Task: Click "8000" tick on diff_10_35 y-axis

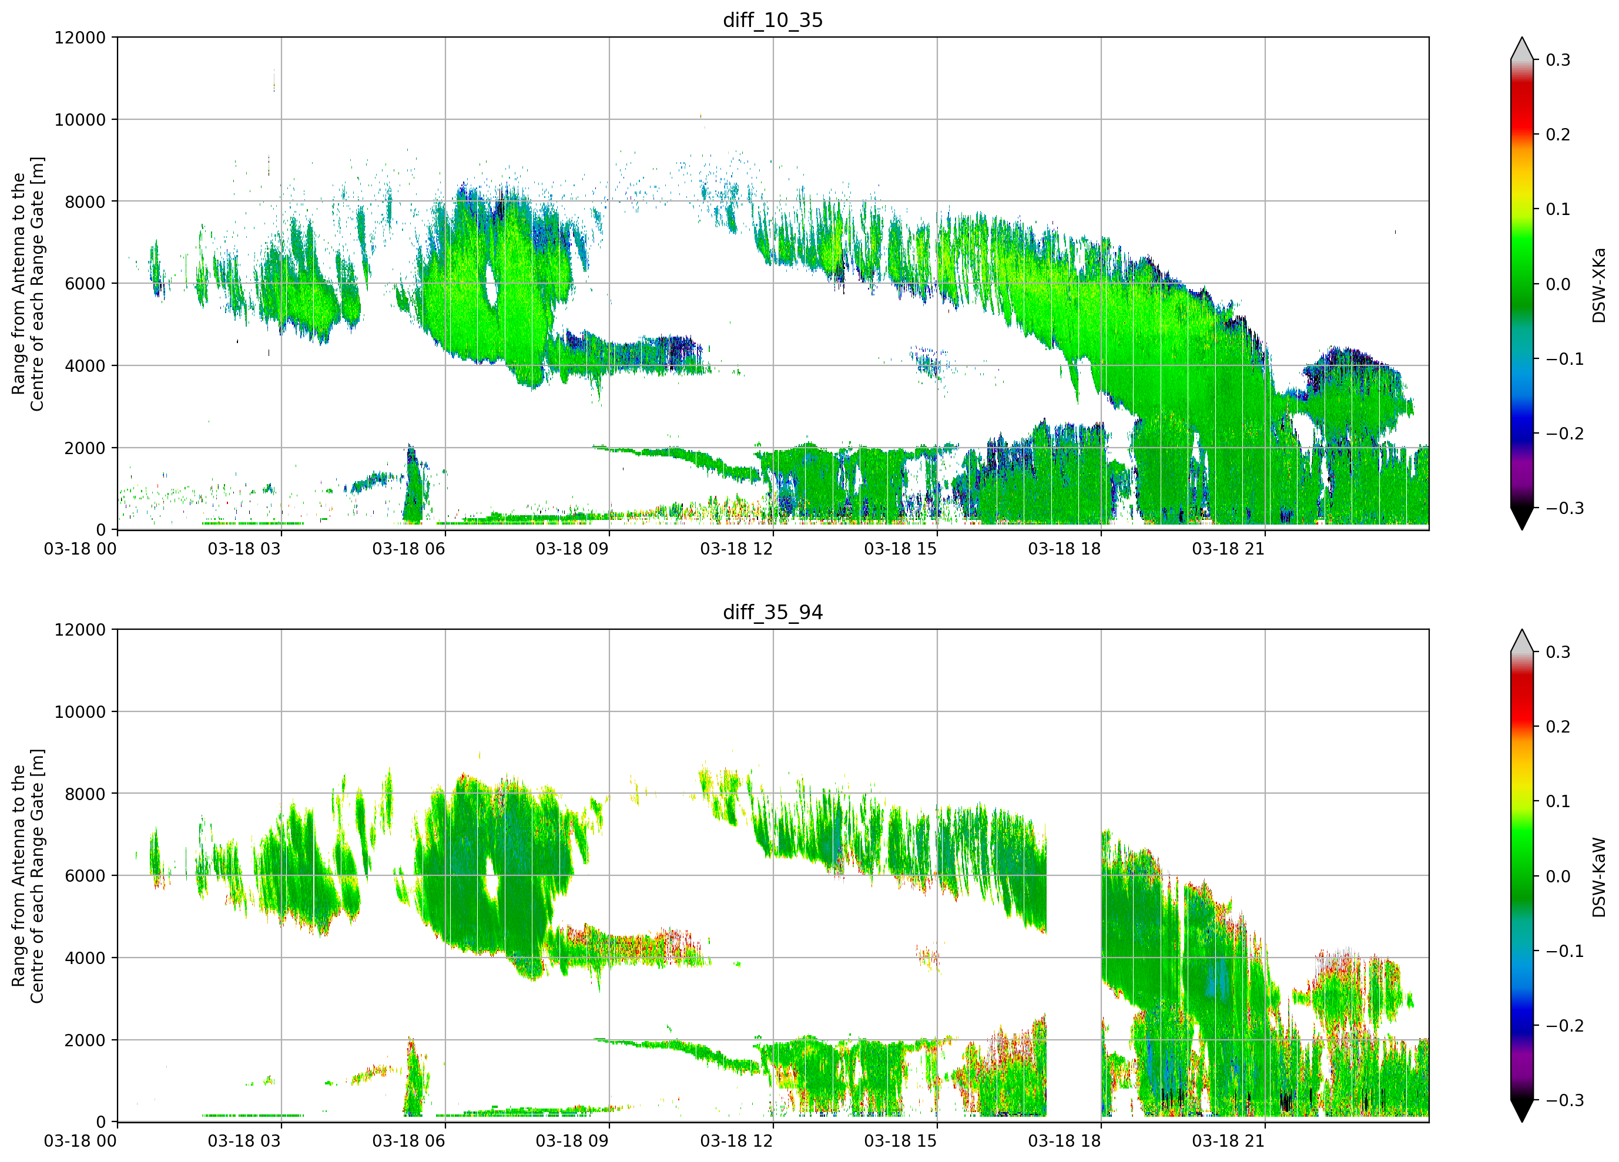Action: pos(85,201)
